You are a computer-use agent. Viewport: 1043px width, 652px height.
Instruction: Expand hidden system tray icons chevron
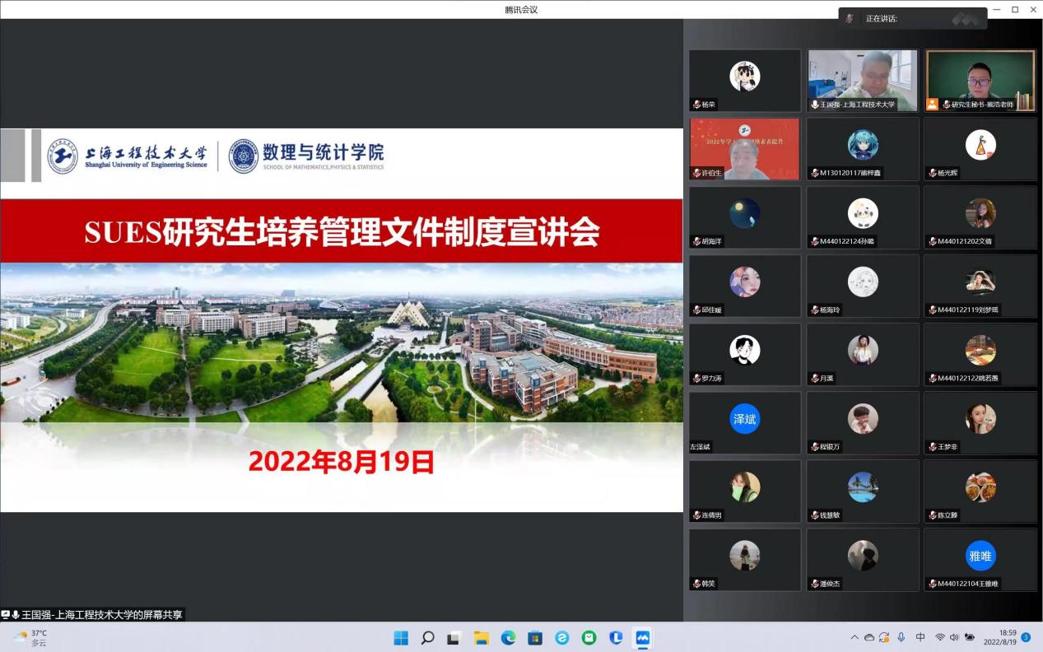854,637
